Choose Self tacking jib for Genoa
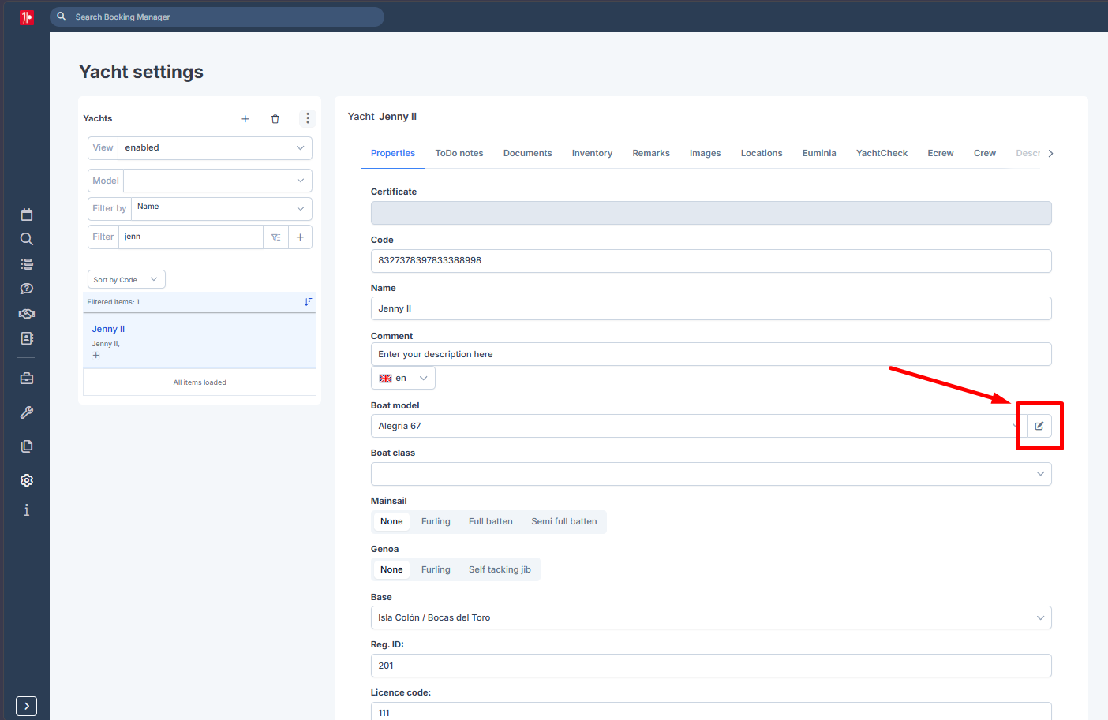The image size is (1108, 720). 500,569
